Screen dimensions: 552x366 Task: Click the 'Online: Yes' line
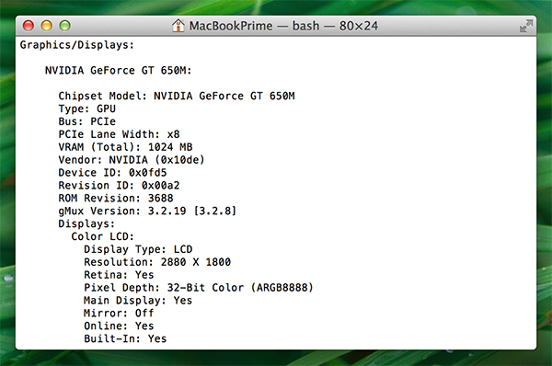pyautogui.click(x=119, y=326)
